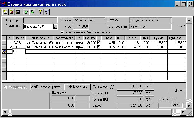Click vertical scrollbar down arrow

189,106
